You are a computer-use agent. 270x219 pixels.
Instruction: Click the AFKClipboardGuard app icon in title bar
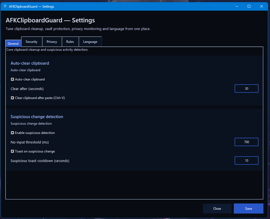click(x=5, y=6)
